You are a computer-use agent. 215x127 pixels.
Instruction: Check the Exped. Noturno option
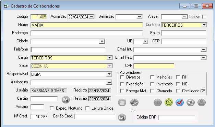pyautogui.click(x=52, y=109)
